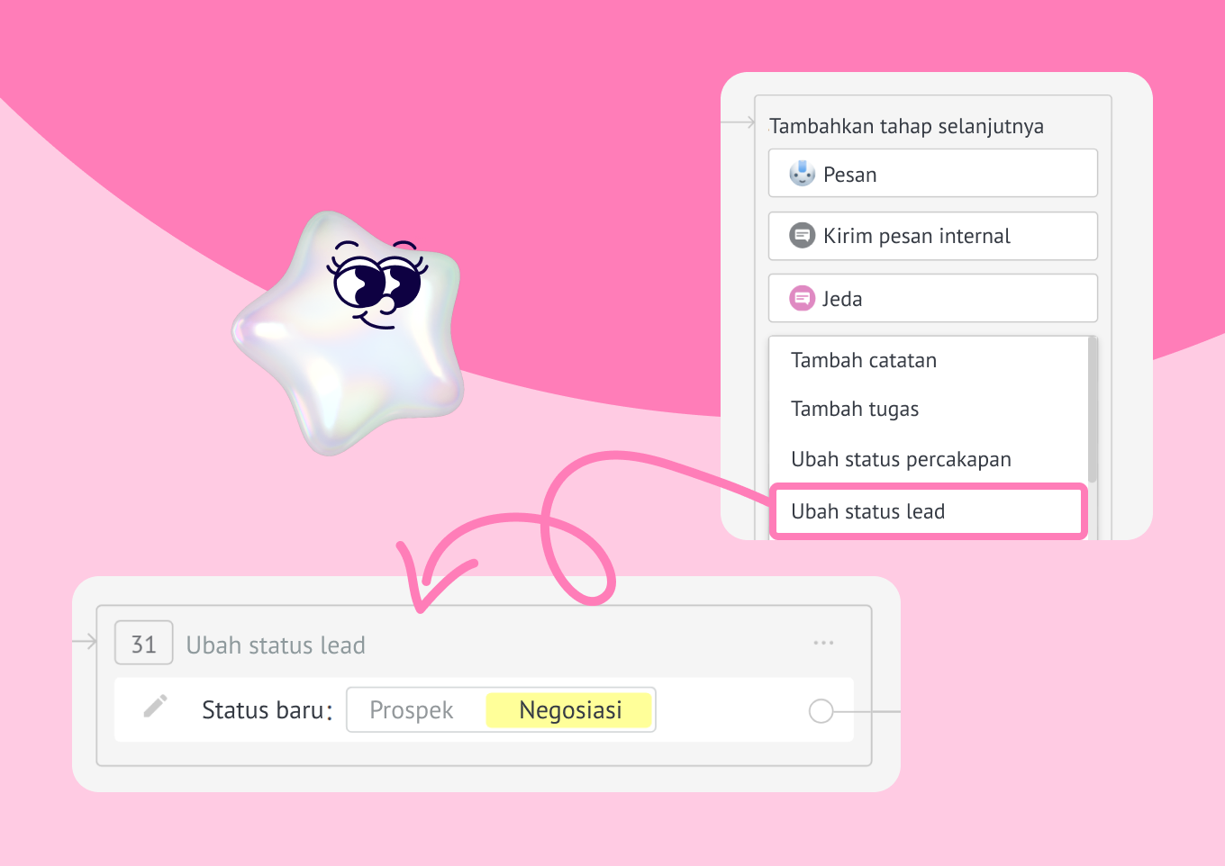Click the pink chat icon beside Jeda
The image size is (1225, 866).
click(x=803, y=298)
